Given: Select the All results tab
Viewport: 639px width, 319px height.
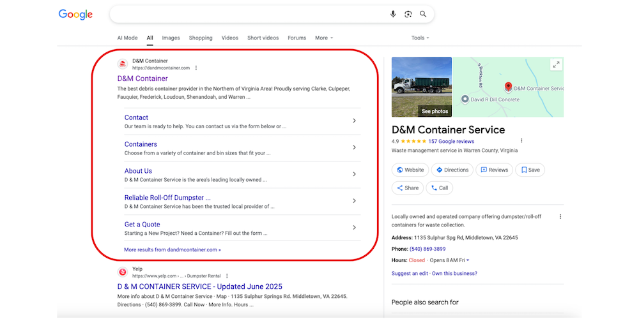Looking at the screenshot, I should point(150,38).
